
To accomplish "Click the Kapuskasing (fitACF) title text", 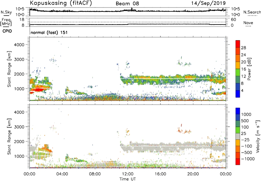I will tap(61, 3).
